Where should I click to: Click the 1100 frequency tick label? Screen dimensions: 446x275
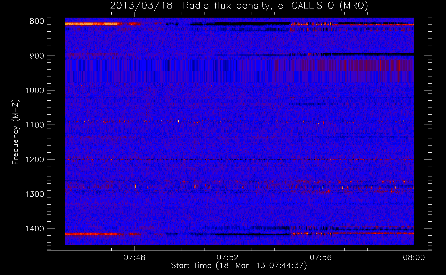click(34, 125)
